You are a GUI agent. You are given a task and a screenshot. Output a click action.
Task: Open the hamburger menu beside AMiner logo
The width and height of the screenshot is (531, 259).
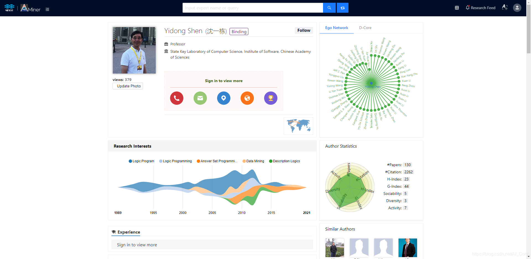coord(47,9)
